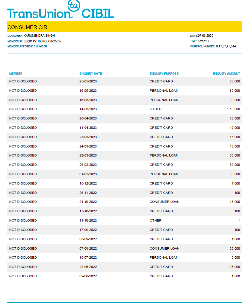Click 15,000 amount in 28-06-2022 row

pos(235,267)
